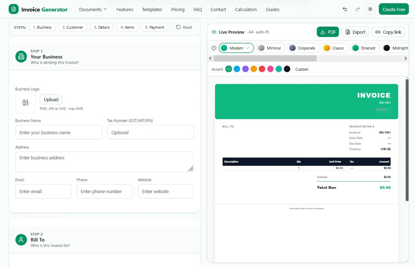Click the undo arrow icon
This screenshot has height=267, width=415.
(345, 9)
